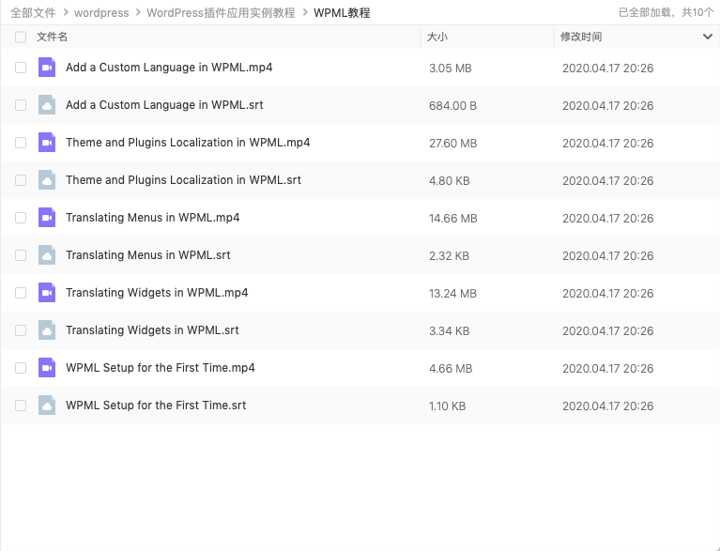Click the 684.00 B size value

coord(452,106)
